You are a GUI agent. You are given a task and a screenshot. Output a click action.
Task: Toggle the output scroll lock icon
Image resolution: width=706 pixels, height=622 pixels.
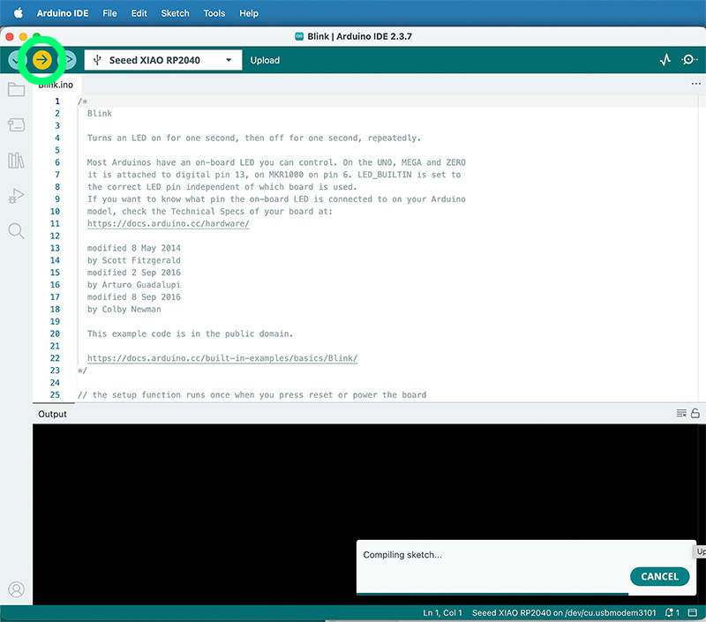(x=695, y=413)
